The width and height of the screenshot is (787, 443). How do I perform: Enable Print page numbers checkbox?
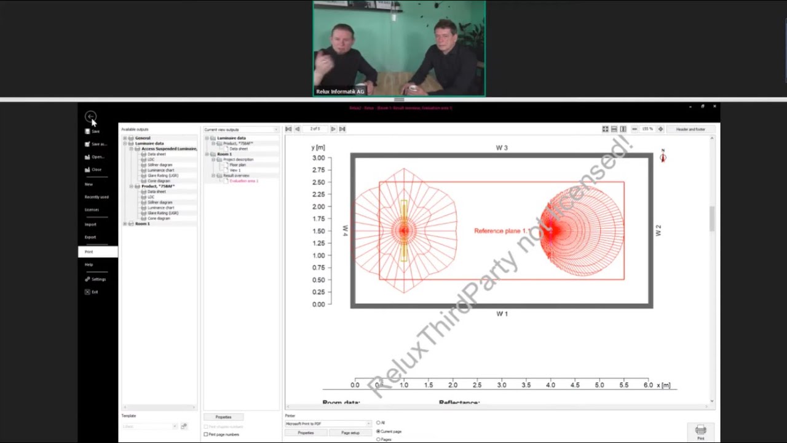tap(206, 434)
